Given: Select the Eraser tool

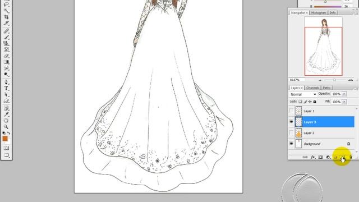Looking at the screenshot, I should pos(6,56).
